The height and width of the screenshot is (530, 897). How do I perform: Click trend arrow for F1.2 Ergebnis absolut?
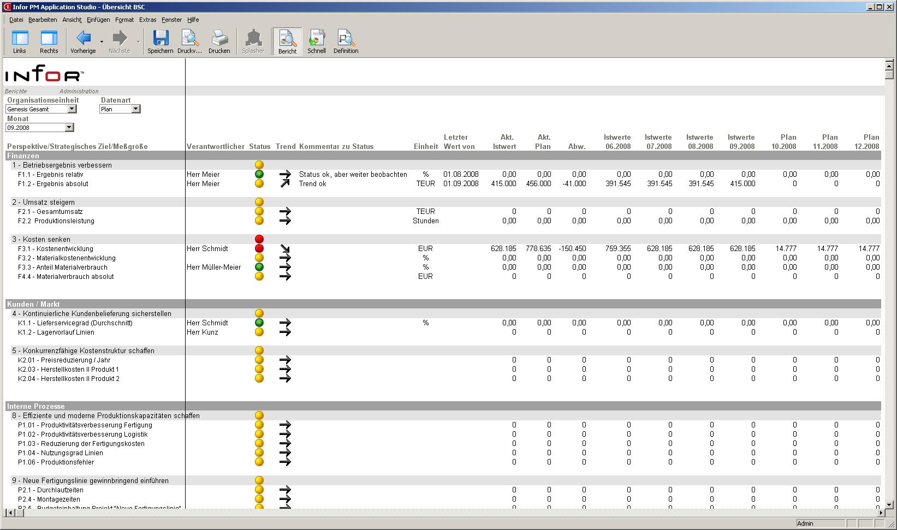coord(285,183)
